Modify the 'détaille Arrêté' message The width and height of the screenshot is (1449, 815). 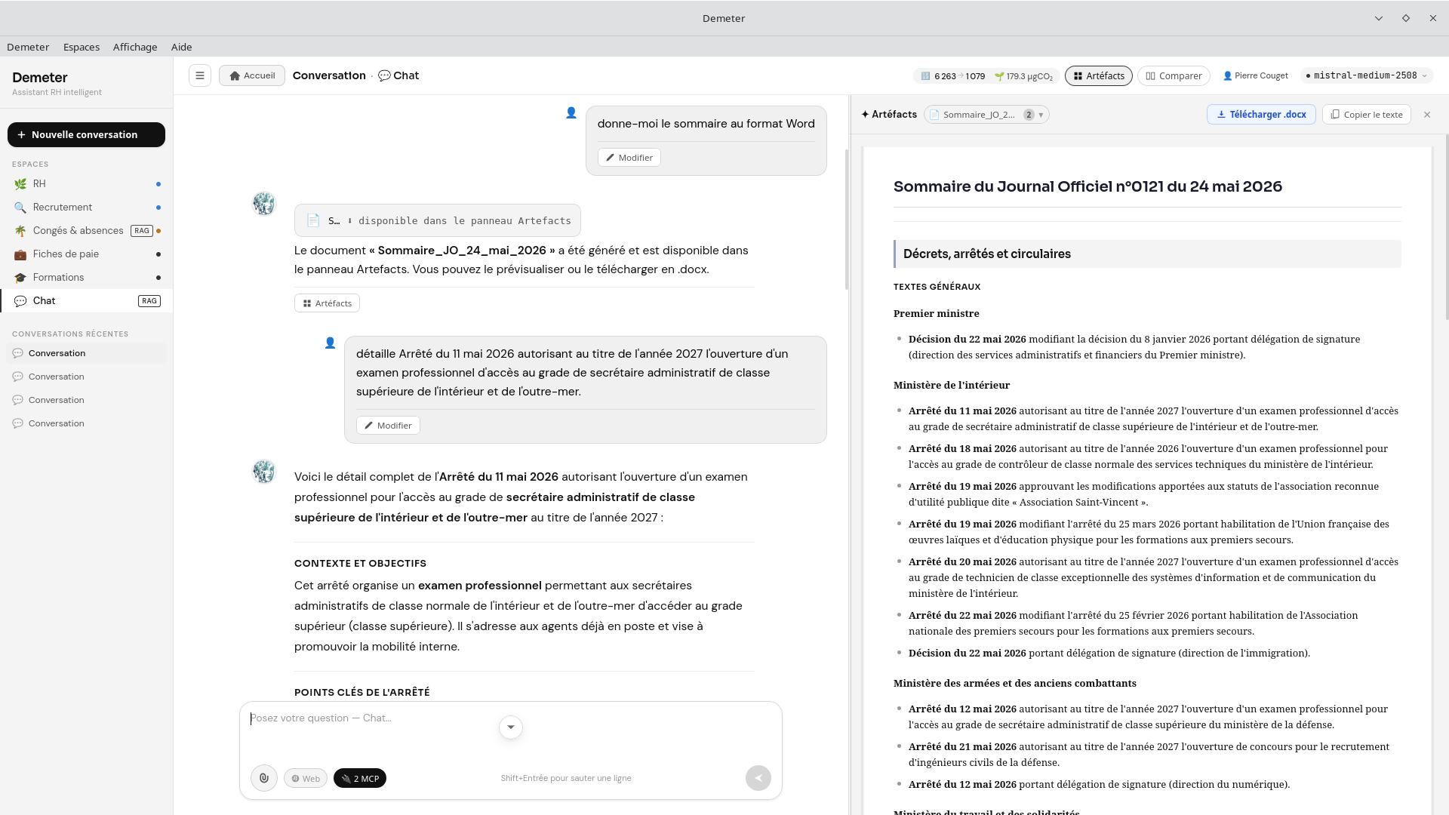pos(388,426)
